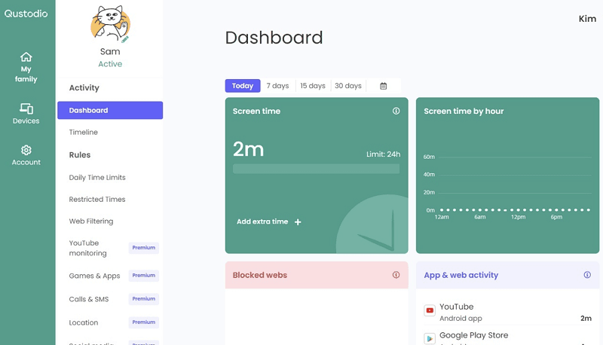
Task: Open the My family home icon
Action: coord(26,57)
